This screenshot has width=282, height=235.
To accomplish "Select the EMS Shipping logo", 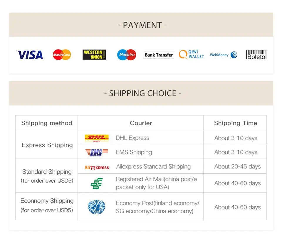I will [96, 152].
